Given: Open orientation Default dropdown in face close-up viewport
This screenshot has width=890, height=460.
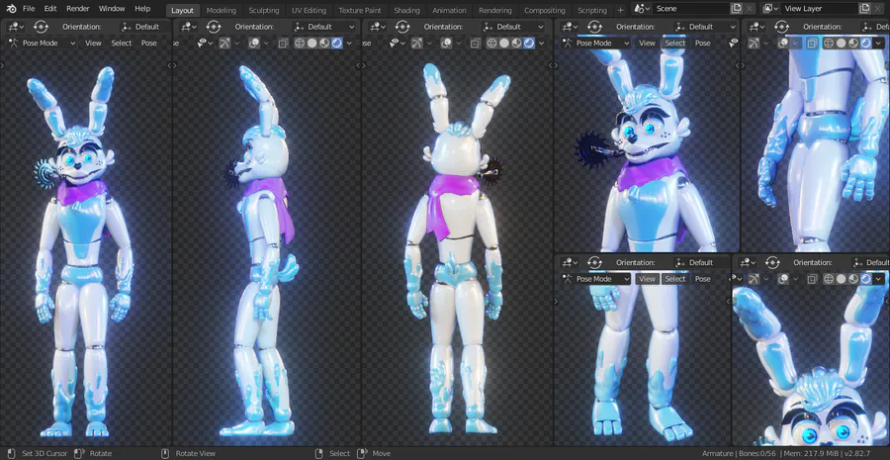Looking at the screenshot, I should [x=707, y=27].
